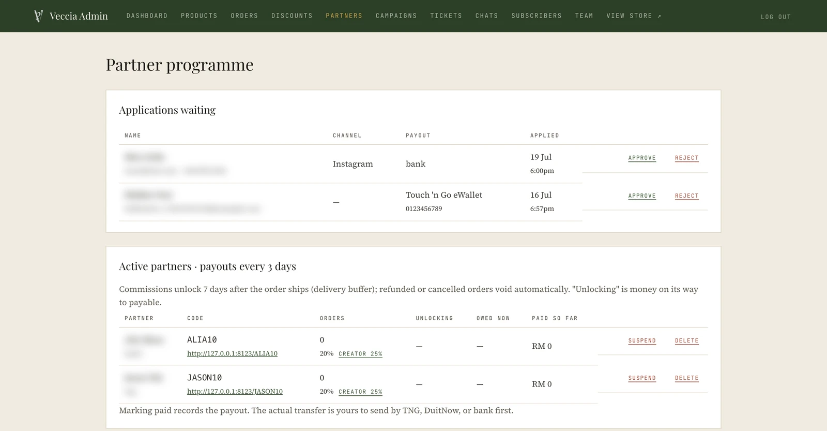Open the JASON10 referral URL
This screenshot has height=431, width=827.
tap(235, 391)
